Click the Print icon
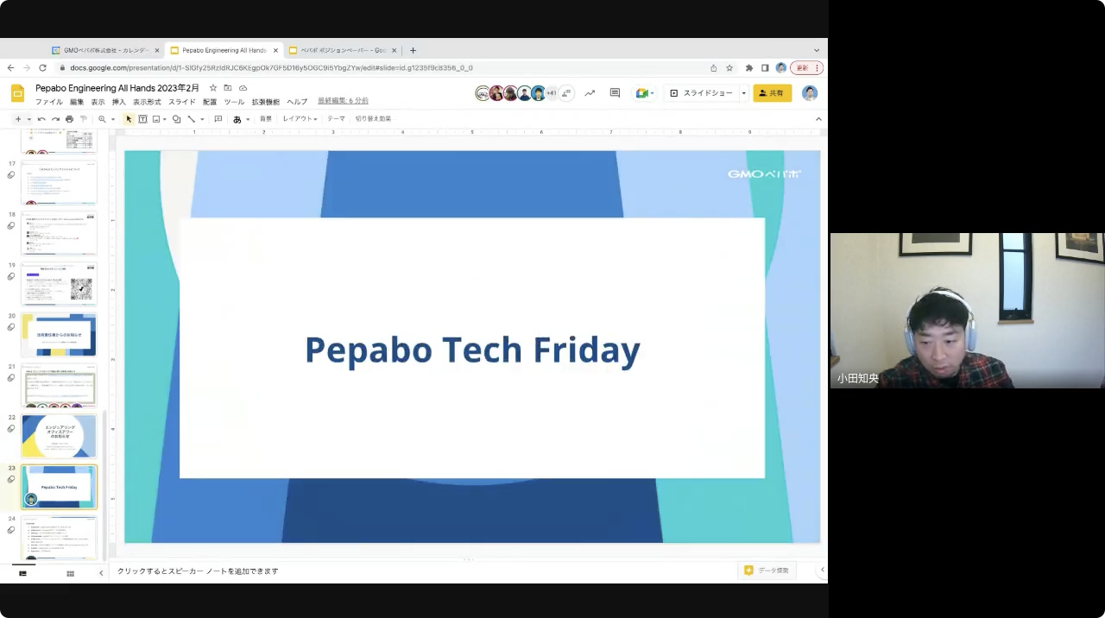 pyautogui.click(x=69, y=119)
